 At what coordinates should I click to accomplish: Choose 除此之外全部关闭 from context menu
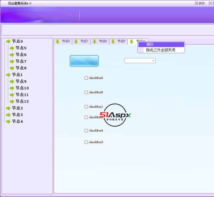pos(161,50)
